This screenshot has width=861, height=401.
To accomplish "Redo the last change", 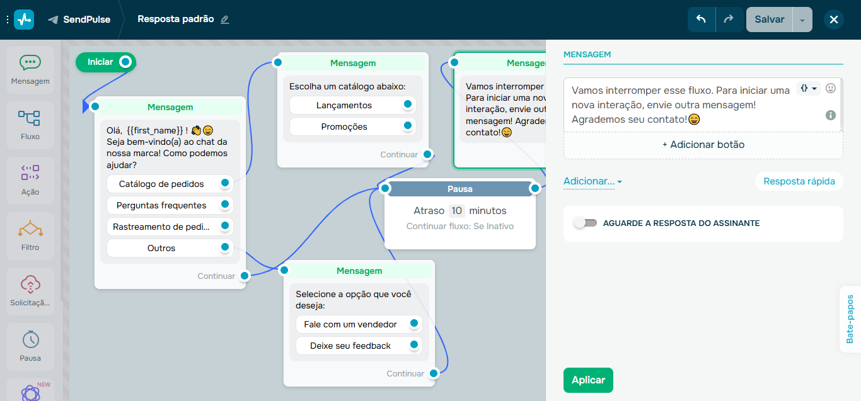I will 729,20.
